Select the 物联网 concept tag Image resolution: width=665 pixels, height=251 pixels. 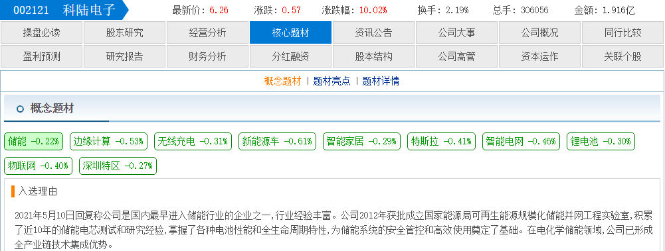pyautogui.click(x=38, y=166)
